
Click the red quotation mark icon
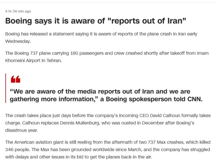tap(16, 79)
